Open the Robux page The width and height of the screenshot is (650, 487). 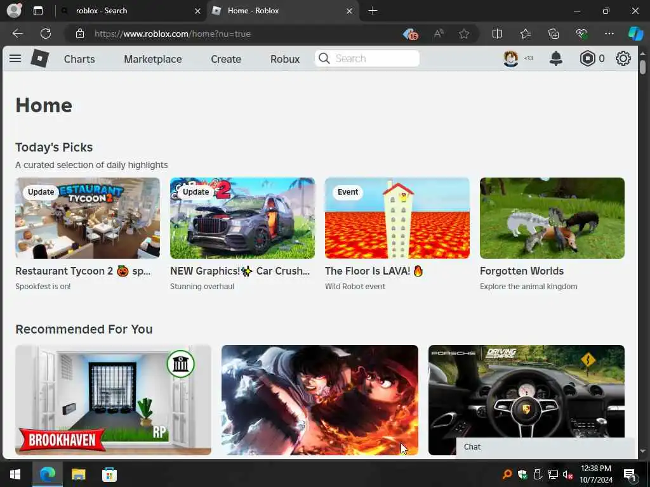285,59
